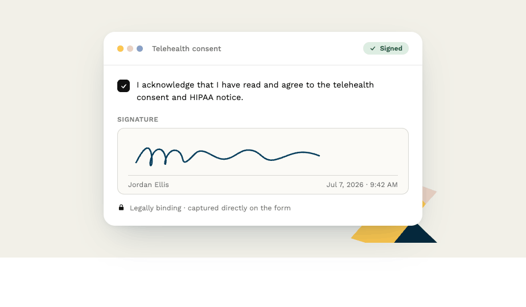Click the blue window dot
Screen dimensions: 526x307
(139, 48)
